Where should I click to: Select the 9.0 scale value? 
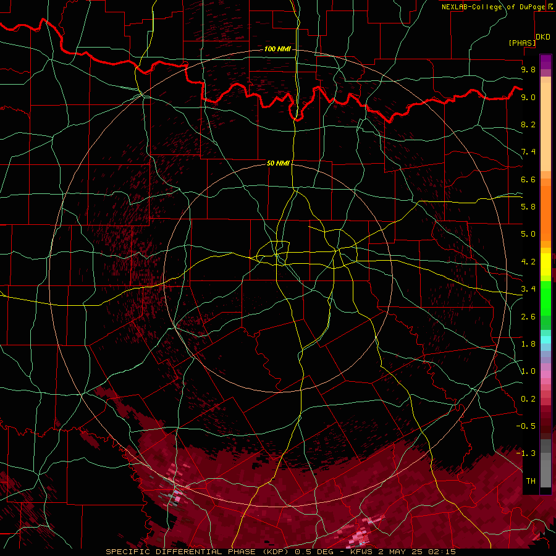(528, 97)
